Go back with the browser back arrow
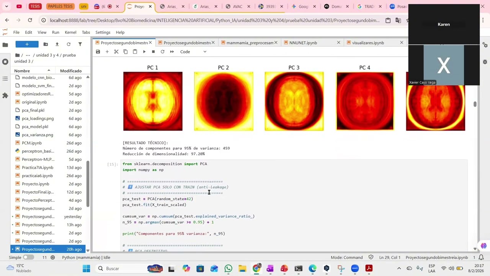490x276 pixels. [x=7, y=20]
